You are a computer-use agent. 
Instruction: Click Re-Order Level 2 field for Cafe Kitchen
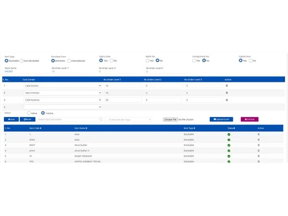tap(164, 86)
